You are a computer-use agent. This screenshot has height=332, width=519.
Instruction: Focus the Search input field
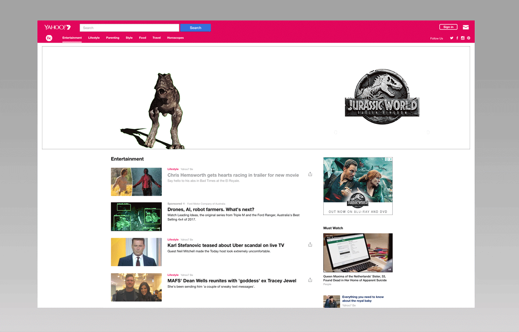(129, 28)
